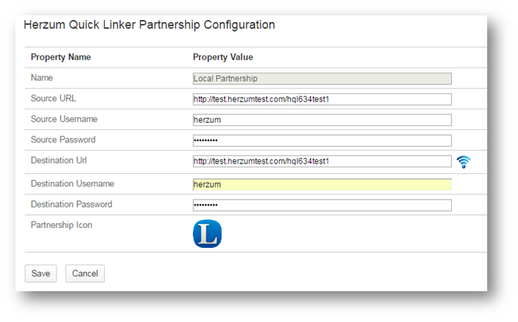Focus the Destination Url input field

click(321, 161)
